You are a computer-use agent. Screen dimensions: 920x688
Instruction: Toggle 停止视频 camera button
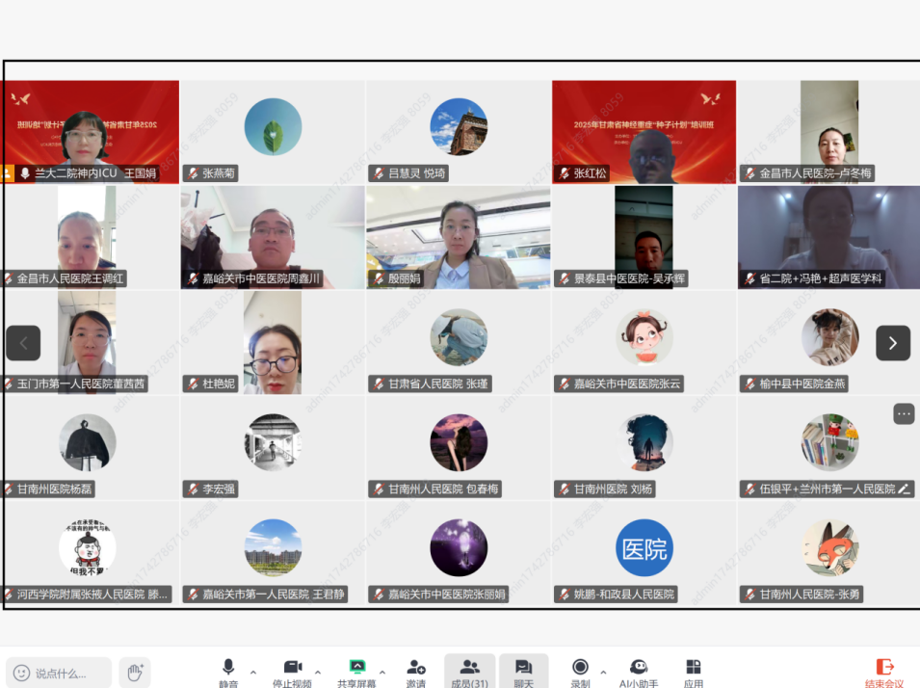[x=293, y=668]
